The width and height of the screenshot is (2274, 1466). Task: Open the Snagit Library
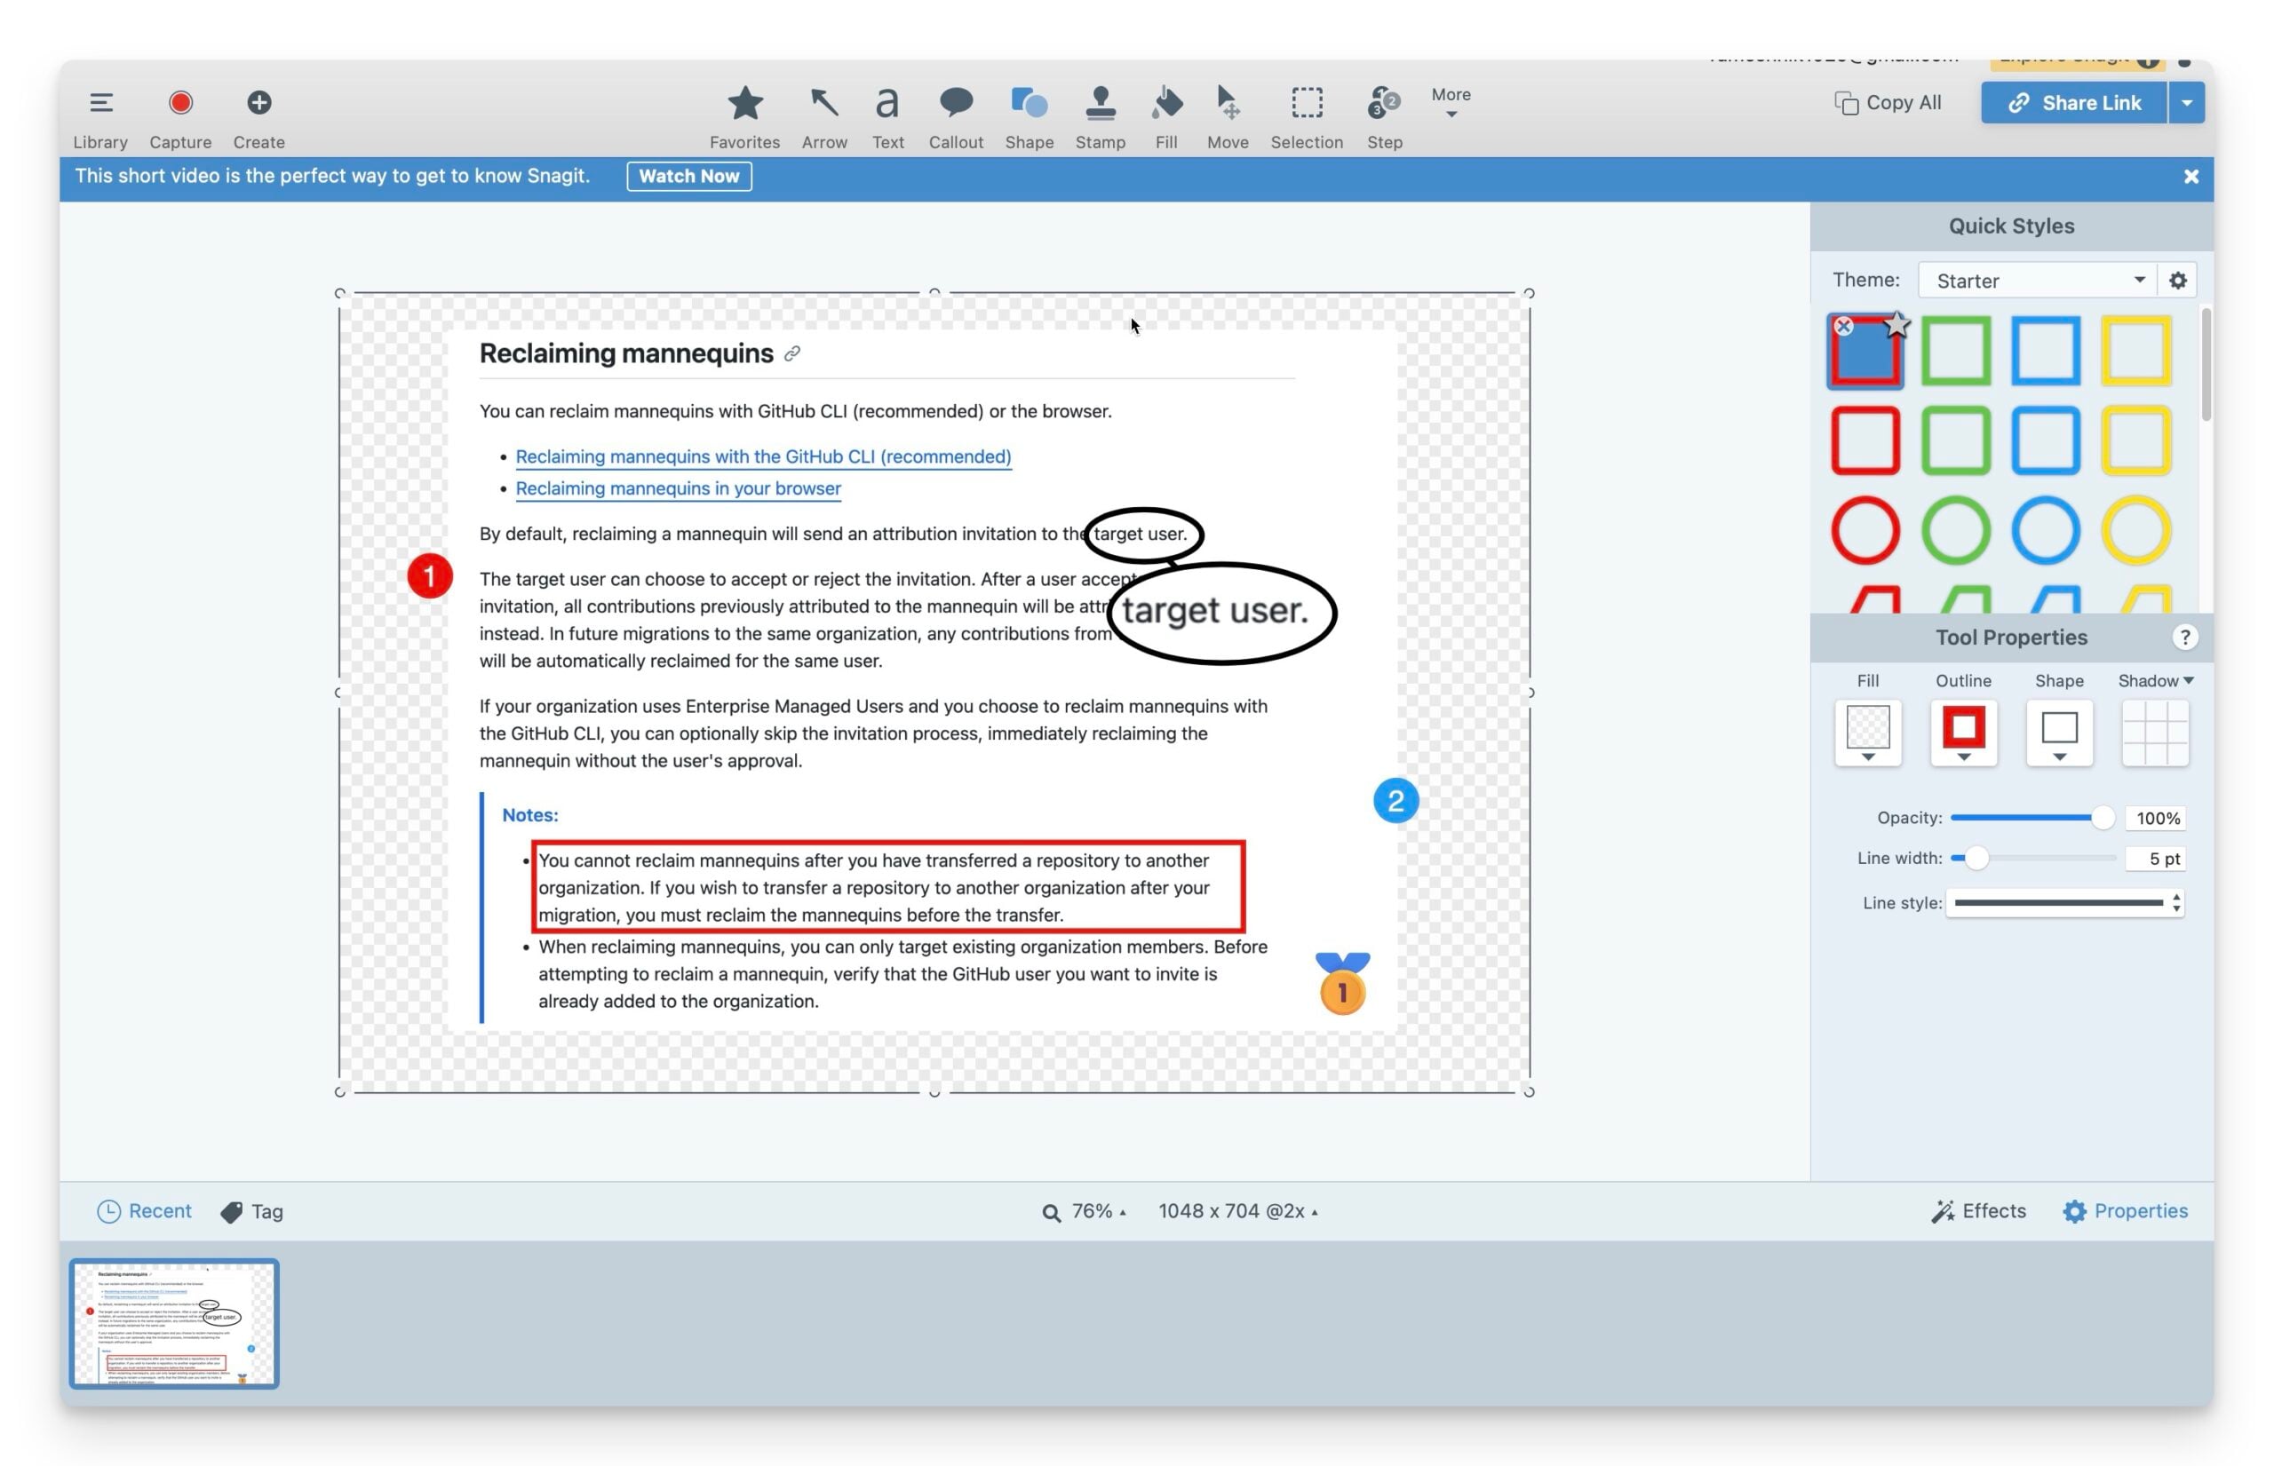(x=100, y=104)
